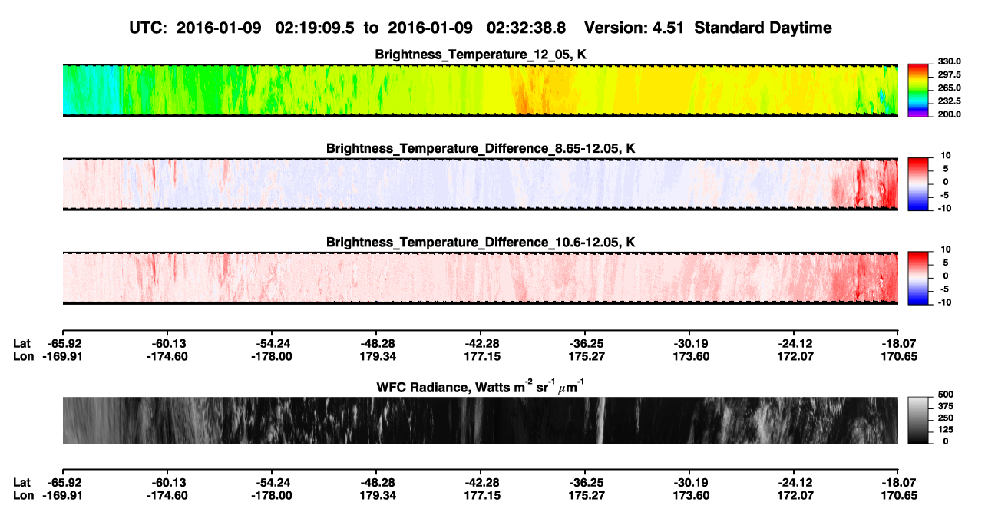The image size is (998, 512).
Task: Click the 500 label on WFC colorbar
Action: [945, 396]
